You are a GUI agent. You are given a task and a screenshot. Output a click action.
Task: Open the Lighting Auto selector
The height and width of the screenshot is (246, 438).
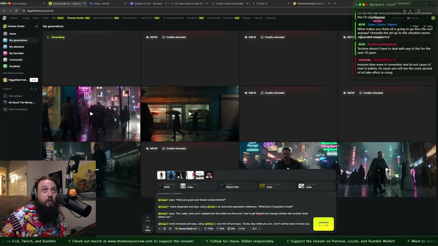tap(316, 186)
